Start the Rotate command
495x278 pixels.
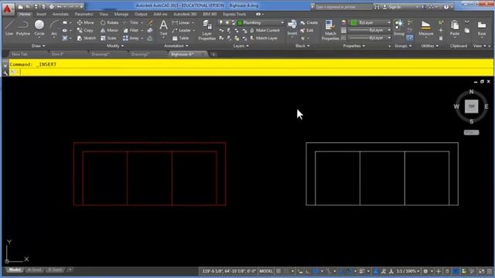(x=109, y=22)
